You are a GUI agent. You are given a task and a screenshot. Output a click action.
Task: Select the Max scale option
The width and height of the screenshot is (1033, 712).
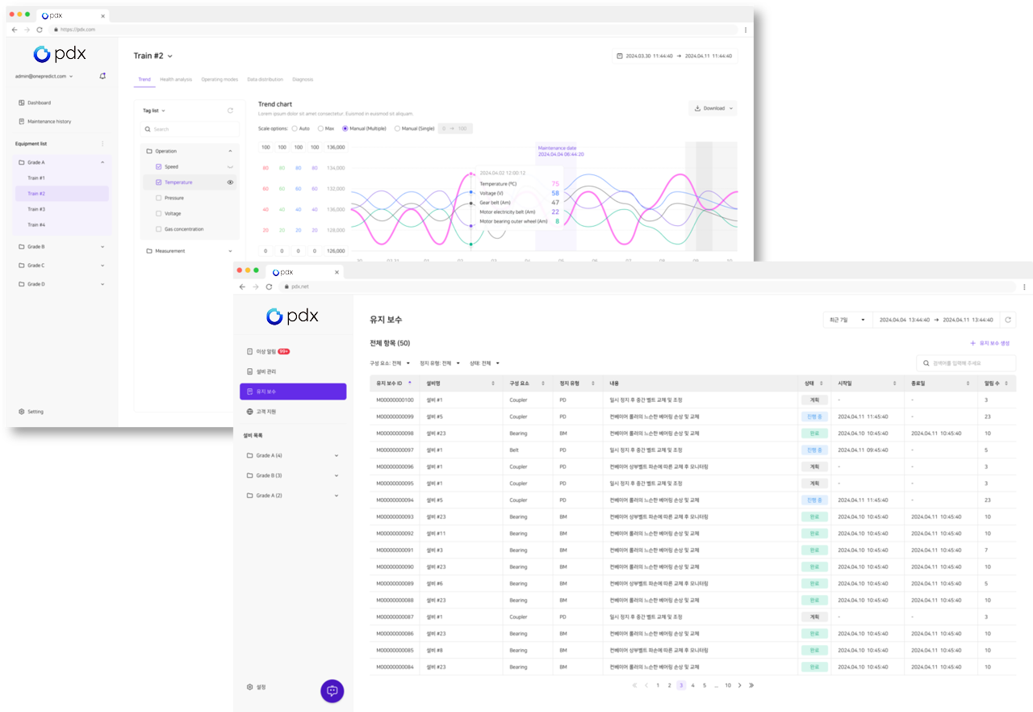coord(320,128)
